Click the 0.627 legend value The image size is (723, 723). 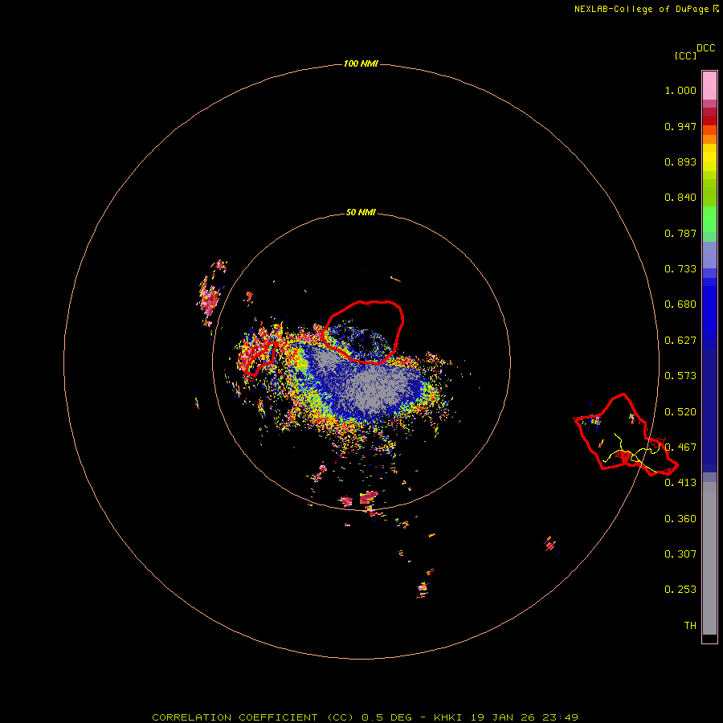click(x=680, y=341)
